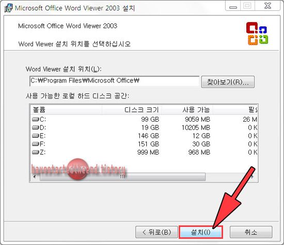Click the install location path field
Image resolution: width=284 pixels, height=245 pixels.
coord(114,81)
